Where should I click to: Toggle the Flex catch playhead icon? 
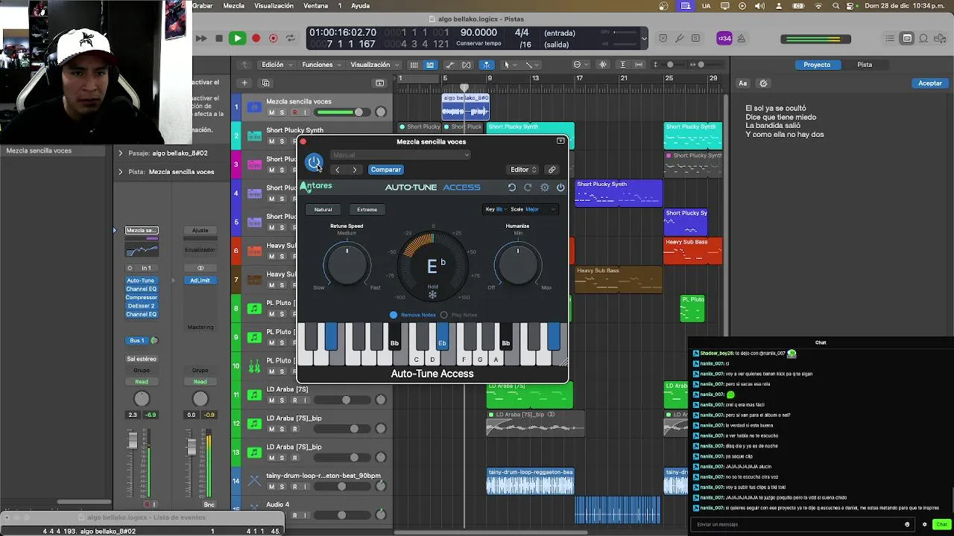[x=486, y=65]
